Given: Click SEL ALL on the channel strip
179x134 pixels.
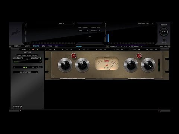Looking at the screenshot, I should pyautogui.click(x=24, y=50).
